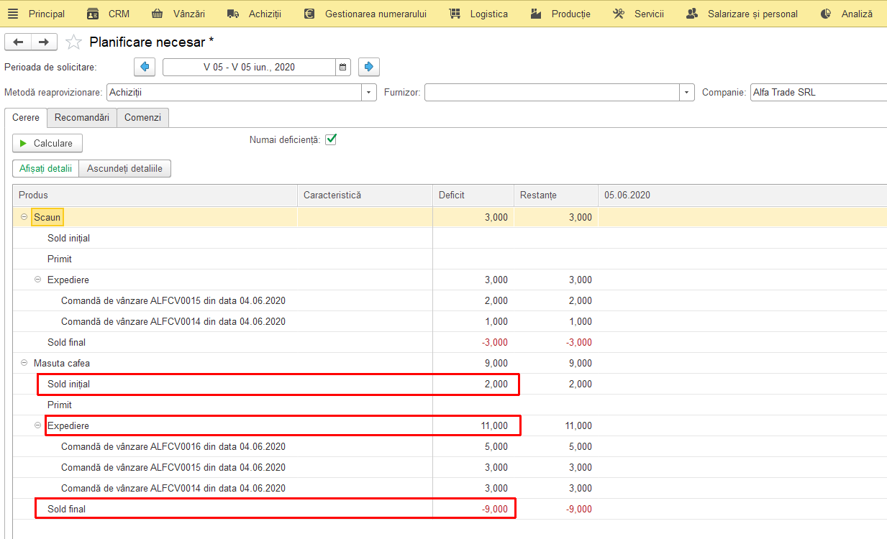Click the Vânzări basket icon

click(x=158, y=14)
